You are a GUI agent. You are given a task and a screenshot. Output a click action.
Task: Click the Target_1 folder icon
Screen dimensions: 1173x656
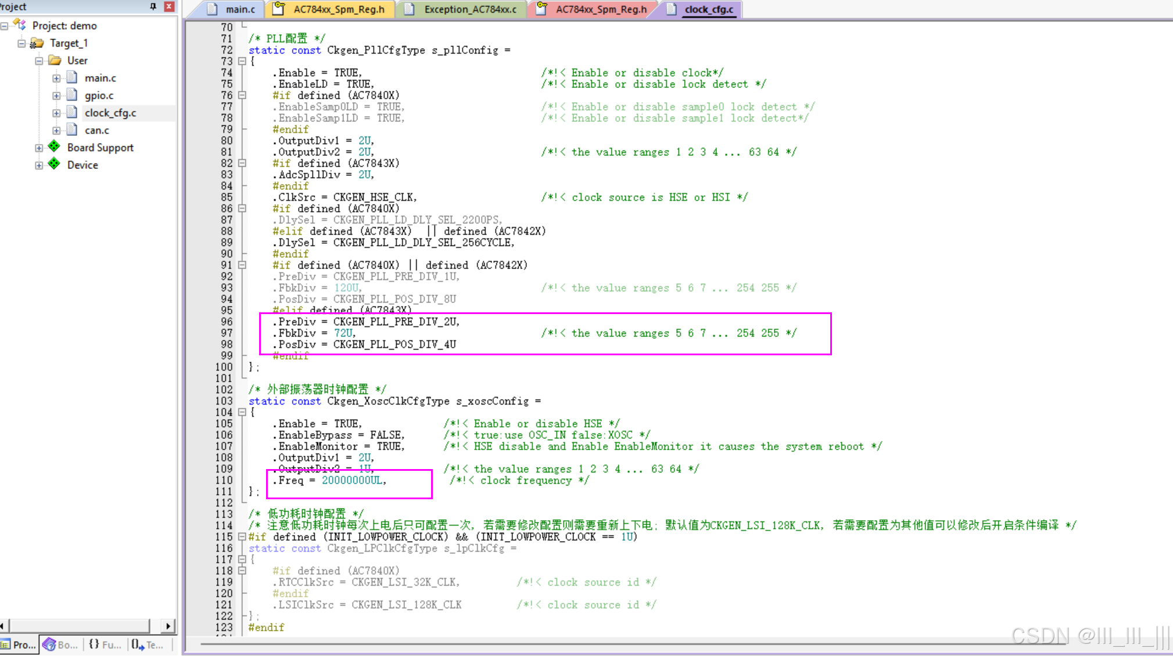(37, 43)
